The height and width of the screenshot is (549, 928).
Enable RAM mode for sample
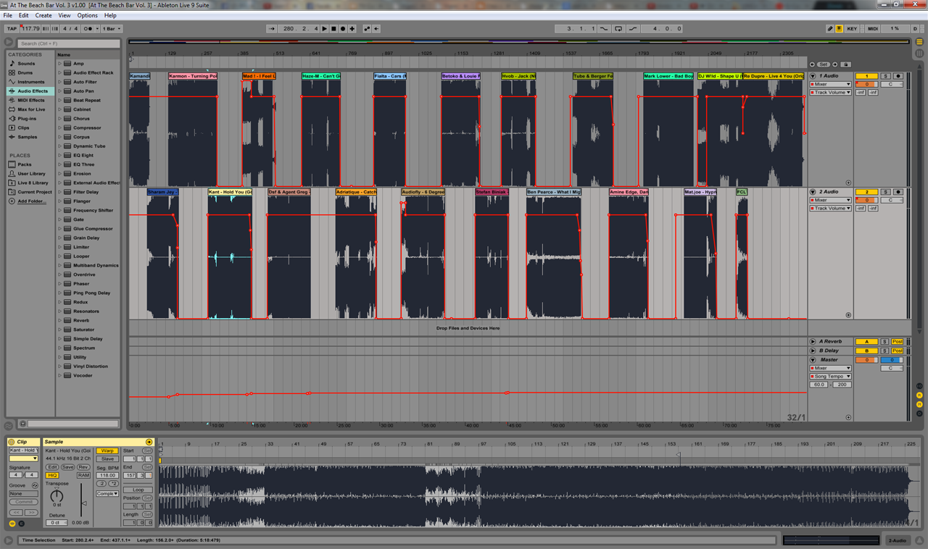(x=83, y=475)
